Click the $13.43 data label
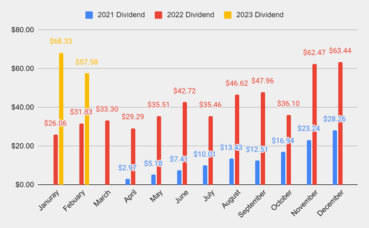The image size is (369, 228). pos(231,147)
